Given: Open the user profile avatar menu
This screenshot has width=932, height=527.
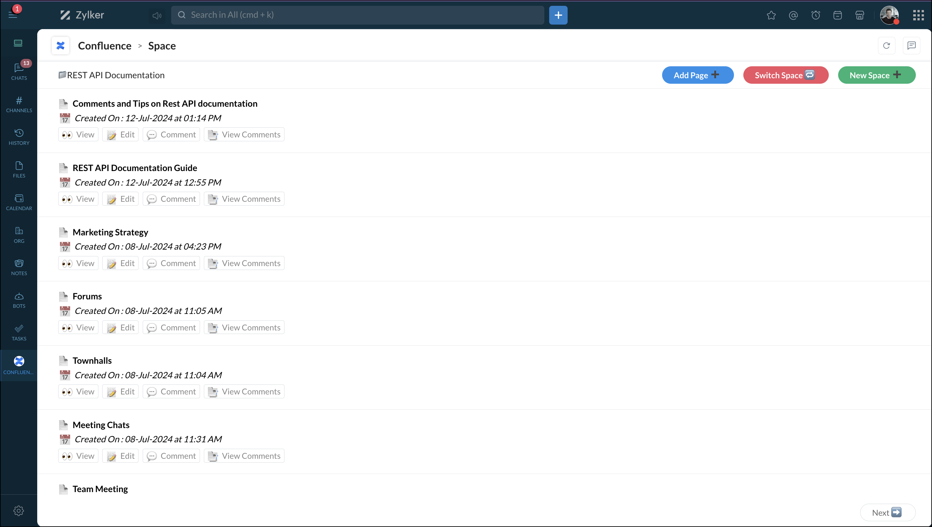Looking at the screenshot, I should tap(889, 15).
